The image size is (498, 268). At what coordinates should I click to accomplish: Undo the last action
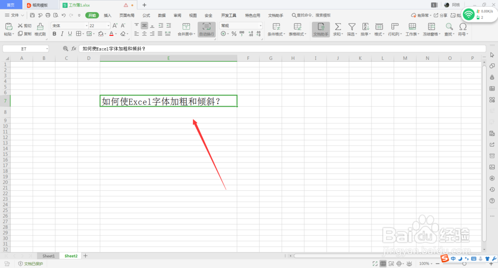tap(64, 15)
